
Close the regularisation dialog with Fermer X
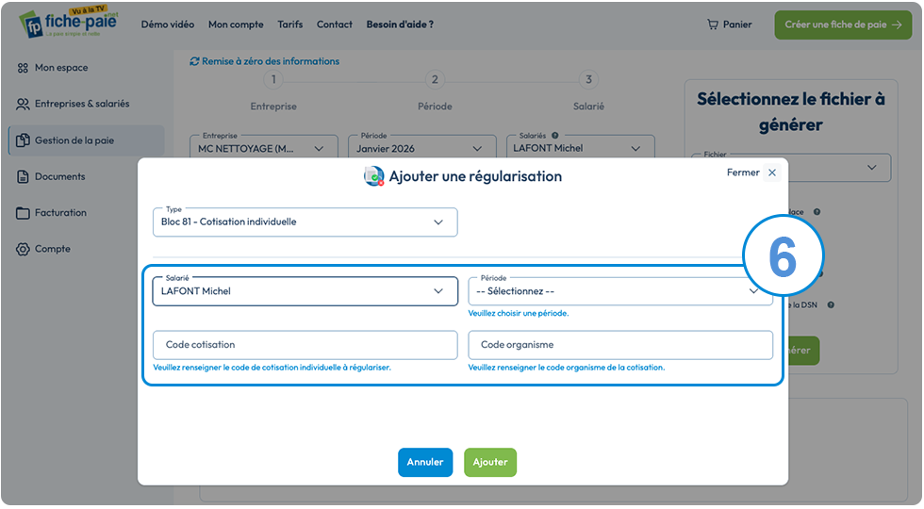click(771, 172)
